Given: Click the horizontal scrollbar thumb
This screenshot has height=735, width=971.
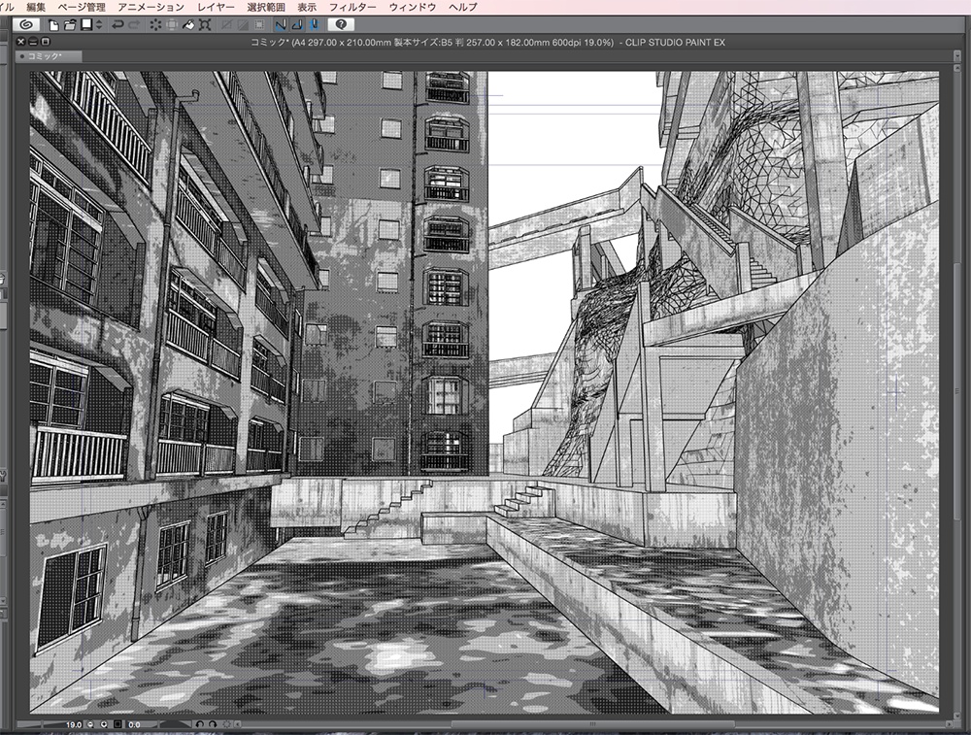Looking at the screenshot, I should 592,724.
